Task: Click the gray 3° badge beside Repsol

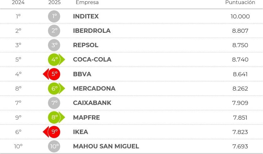Action: tap(54, 45)
